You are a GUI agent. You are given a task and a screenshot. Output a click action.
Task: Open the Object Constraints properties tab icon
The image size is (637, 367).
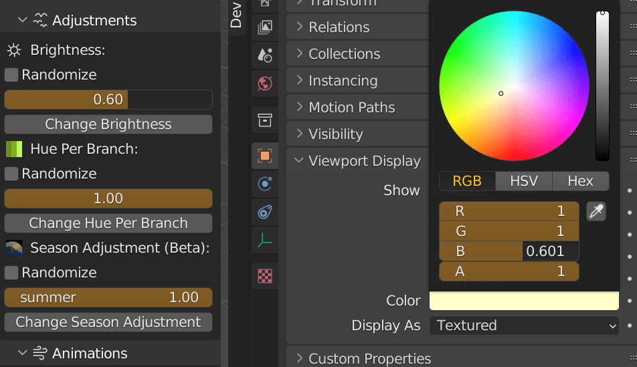tap(265, 212)
